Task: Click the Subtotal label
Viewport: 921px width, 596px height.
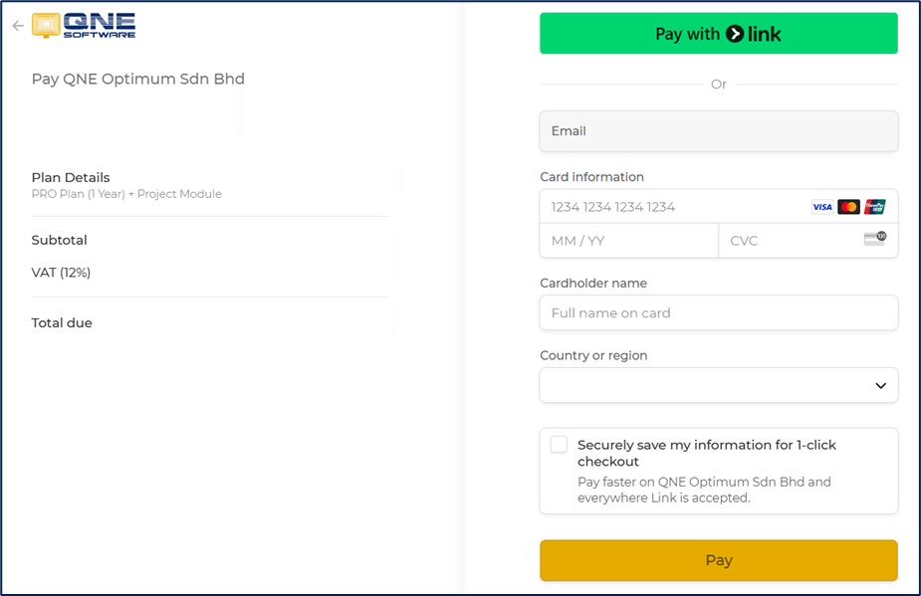Action: pos(60,240)
